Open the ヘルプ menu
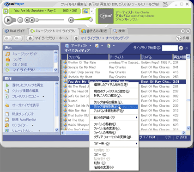194x172 pixels. (152, 4)
